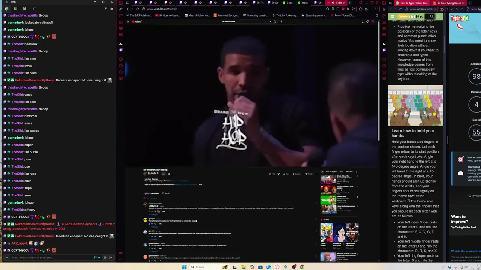Open Windows Start menu
This screenshot has height=270, width=481.
tap(184, 267)
